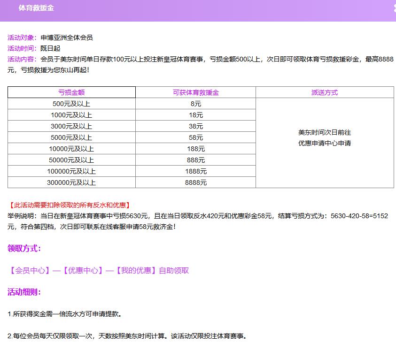396x342 pixels.
Task: Click the 亏损金额 column header
Action: (x=71, y=92)
